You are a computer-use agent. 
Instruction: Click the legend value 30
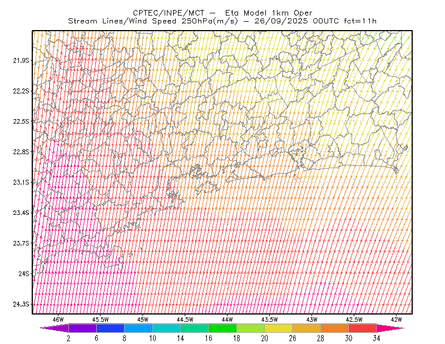pyautogui.click(x=349, y=338)
